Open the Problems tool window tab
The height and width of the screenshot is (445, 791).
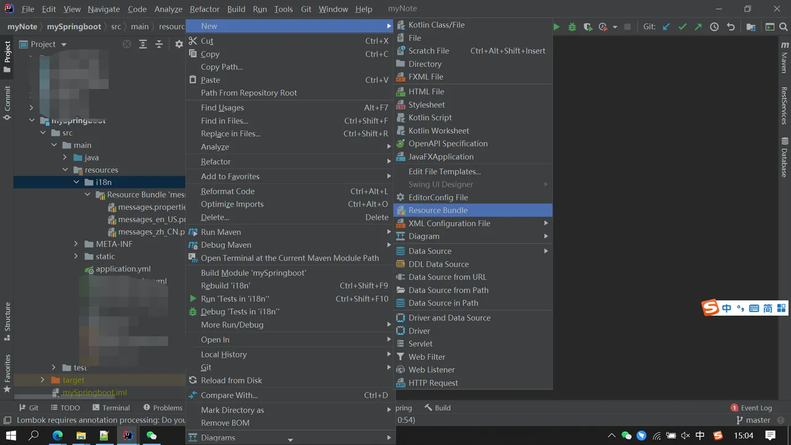[x=163, y=408]
